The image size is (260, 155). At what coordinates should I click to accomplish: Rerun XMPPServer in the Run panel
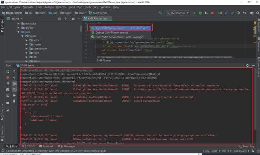[x=8, y=72]
